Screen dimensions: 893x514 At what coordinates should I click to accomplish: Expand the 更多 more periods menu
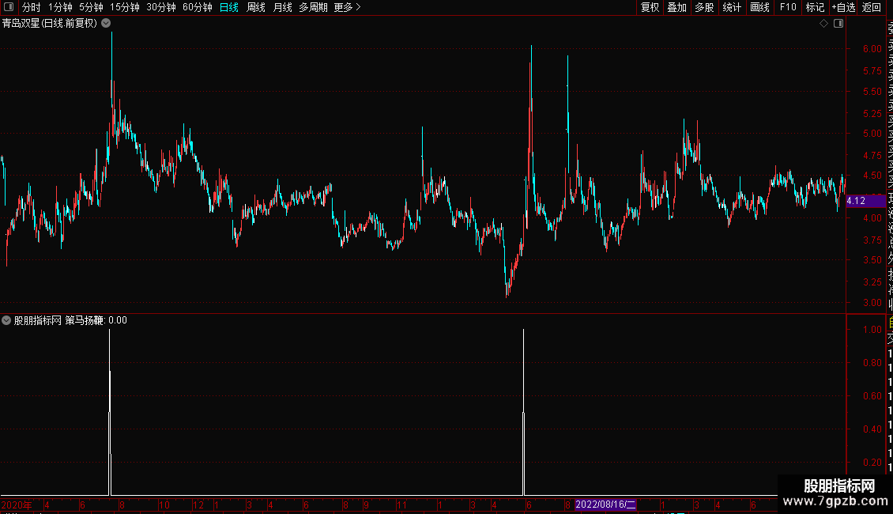tap(348, 7)
